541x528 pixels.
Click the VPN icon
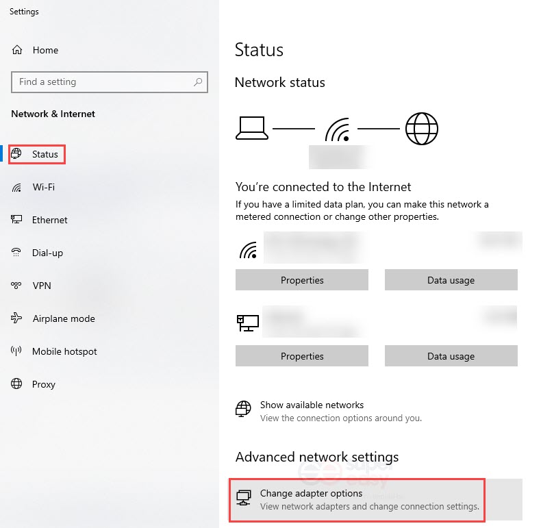(x=17, y=286)
